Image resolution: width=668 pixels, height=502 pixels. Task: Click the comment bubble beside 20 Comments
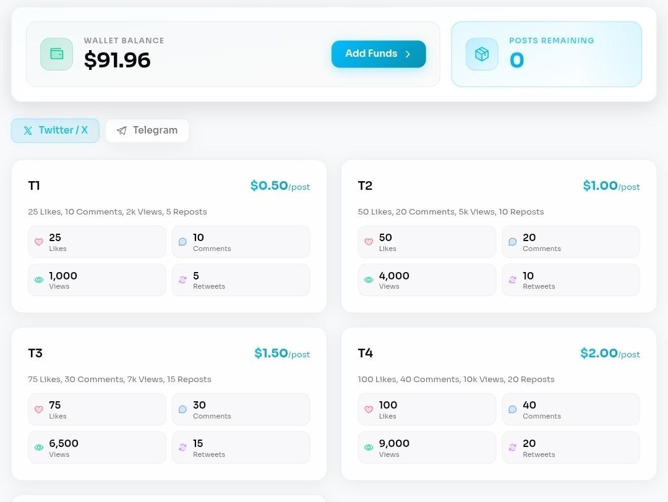pyautogui.click(x=513, y=242)
